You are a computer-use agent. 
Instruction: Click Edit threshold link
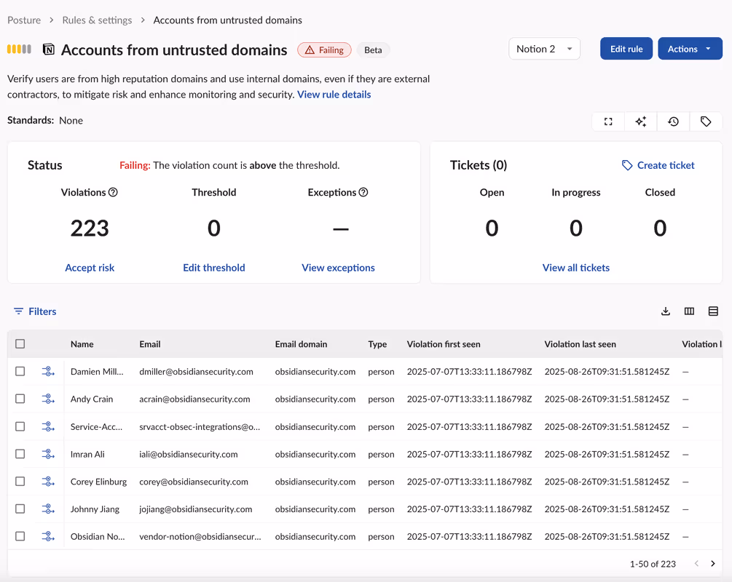tap(214, 268)
